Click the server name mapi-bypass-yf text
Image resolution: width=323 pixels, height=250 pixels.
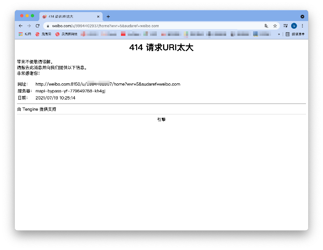click(x=70, y=91)
